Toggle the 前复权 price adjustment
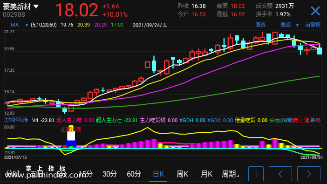This screenshot has height=184, width=327. (313, 25)
